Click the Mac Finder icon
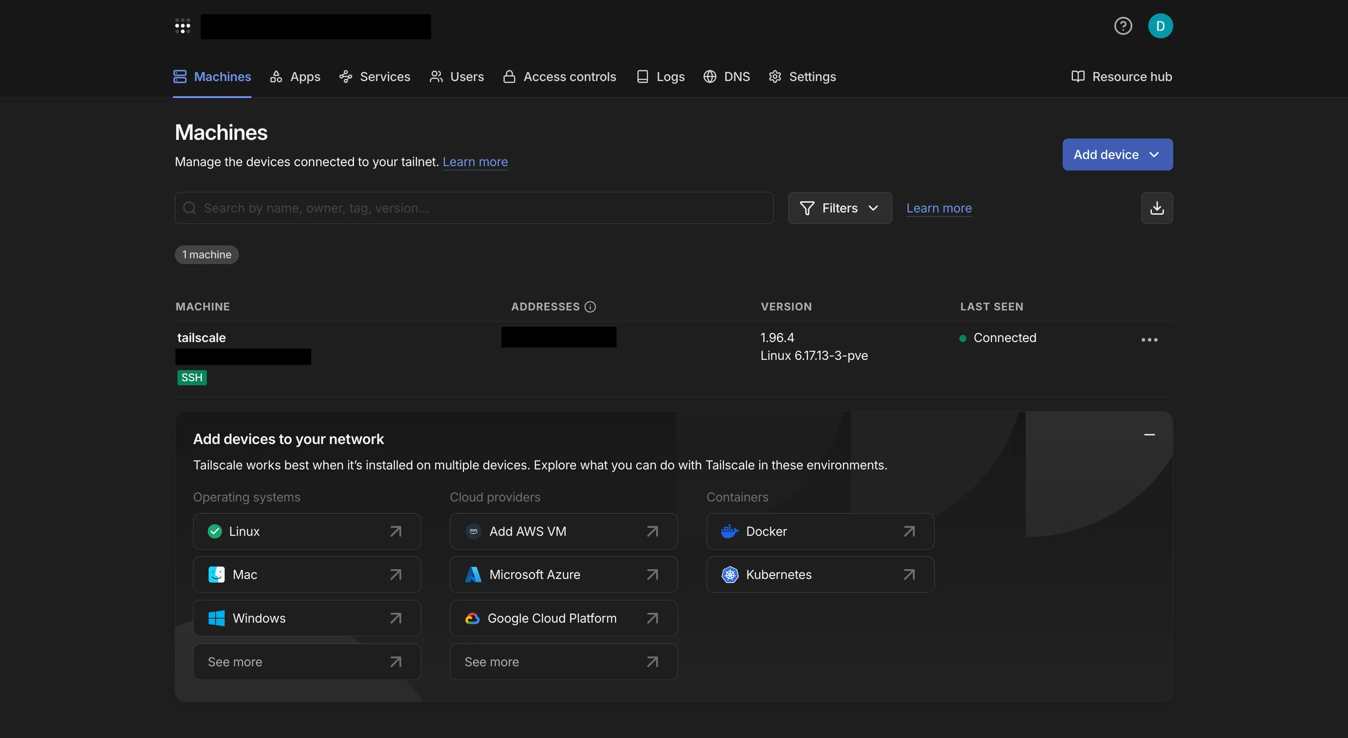This screenshot has width=1348, height=738. 216,575
